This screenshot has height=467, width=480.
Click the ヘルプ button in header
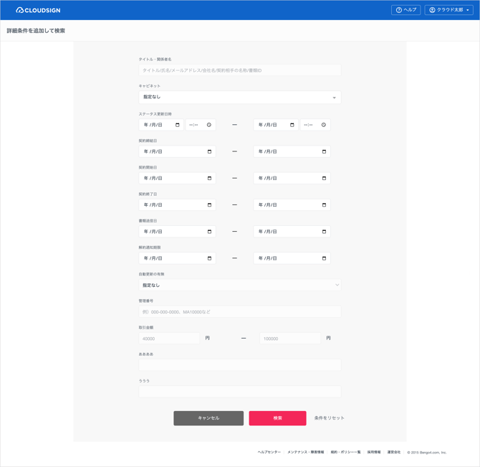point(405,10)
